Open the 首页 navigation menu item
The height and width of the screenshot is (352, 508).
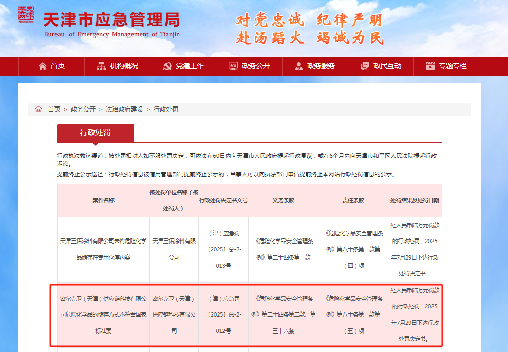51,66
